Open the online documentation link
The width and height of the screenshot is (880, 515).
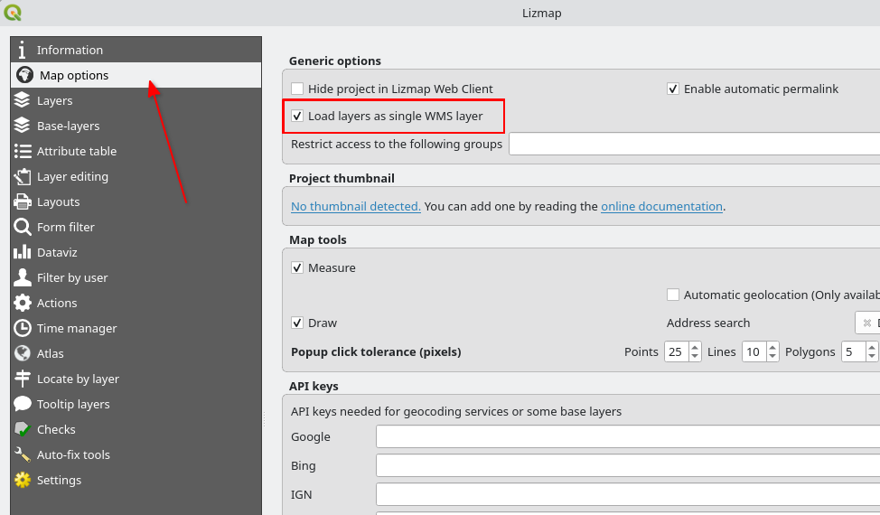[x=661, y=206]
